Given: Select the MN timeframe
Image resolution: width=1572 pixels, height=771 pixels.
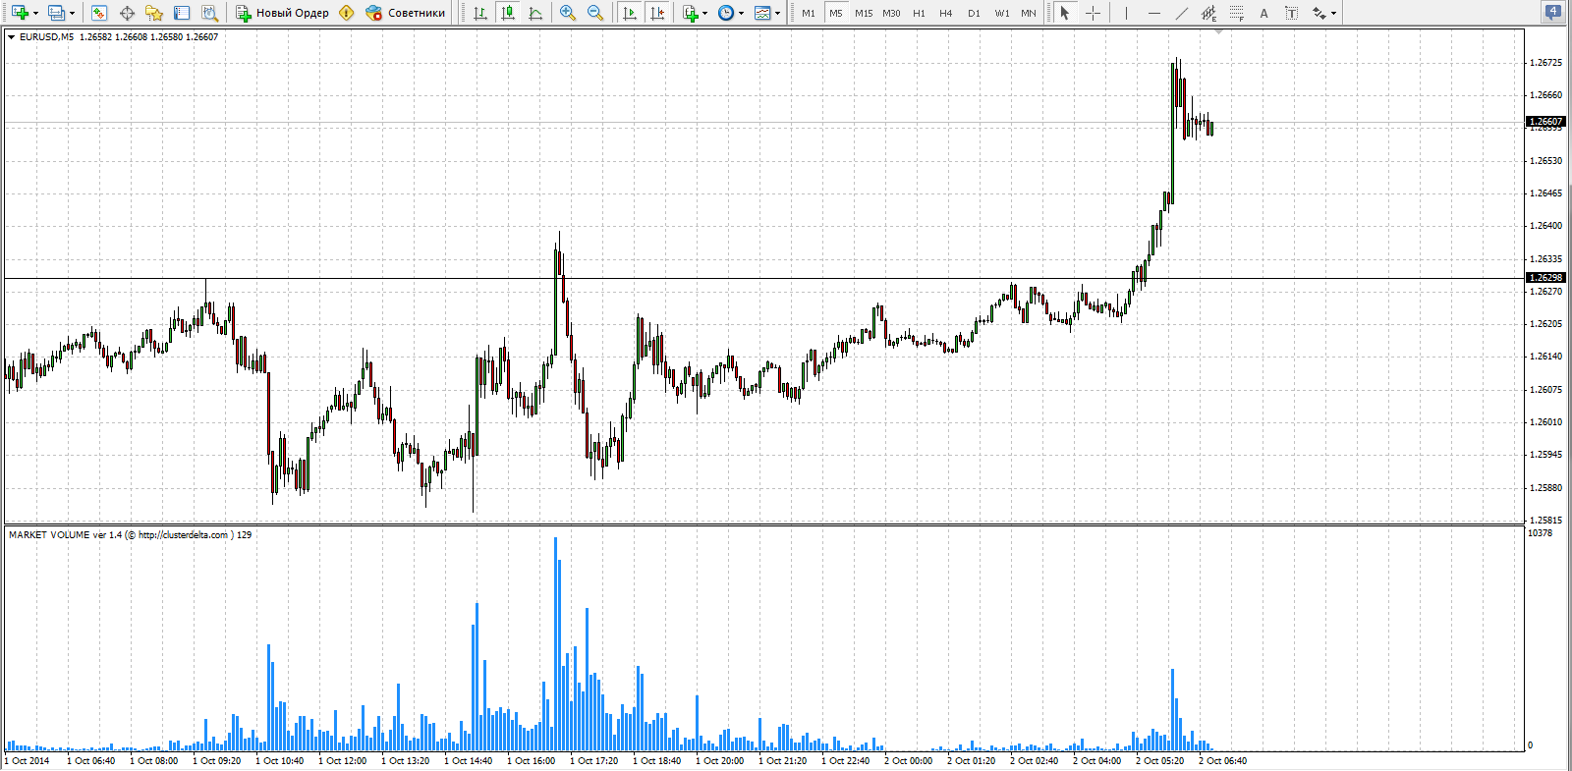Looking at the screenshot, I should (1029, 13).
